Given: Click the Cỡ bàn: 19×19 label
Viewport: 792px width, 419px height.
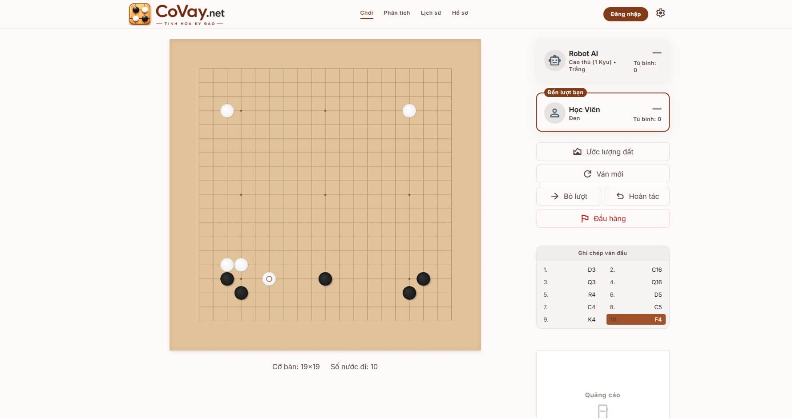Looking at the screenshot, I should [x=296, y=367].
